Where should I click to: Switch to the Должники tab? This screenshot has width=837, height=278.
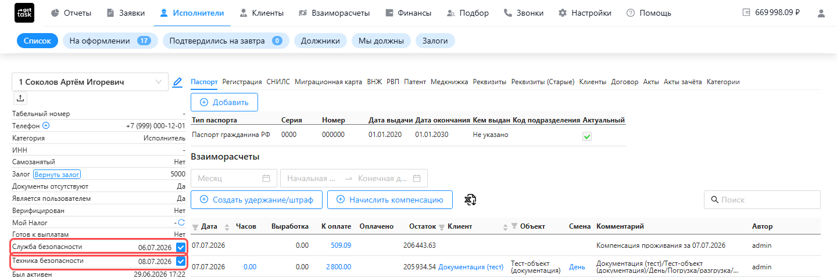320,41
